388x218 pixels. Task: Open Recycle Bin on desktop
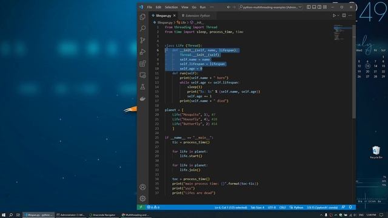coord(376,152)
